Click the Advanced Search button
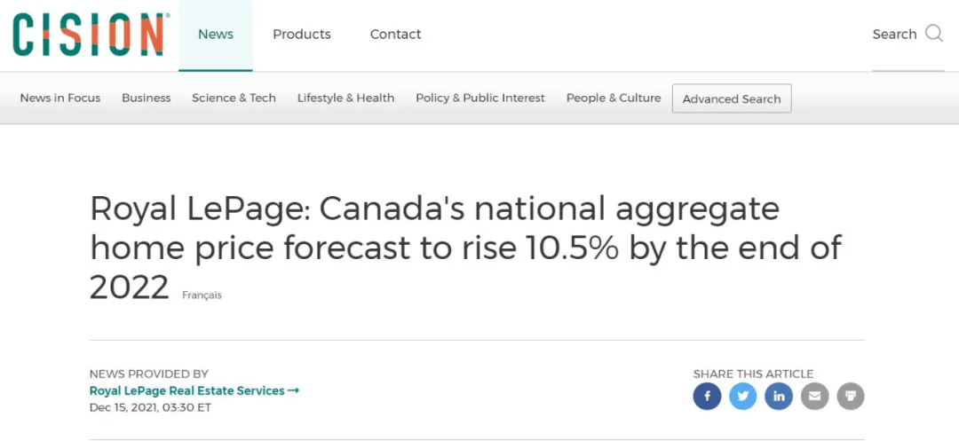Screen dimensions: 959x441 (x=732, y=99)
